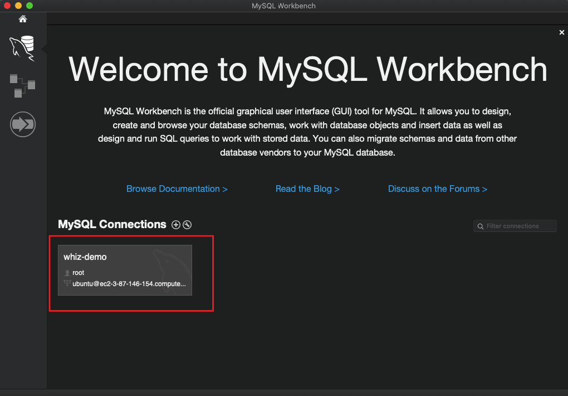The width and height of the screenshot is (568, 396).
Task: Focus the Filter connections search field
Action: click(x=519, y=226)
